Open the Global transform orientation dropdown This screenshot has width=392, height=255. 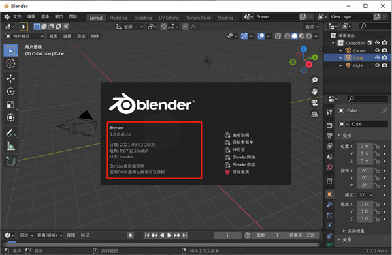[129, 27]
